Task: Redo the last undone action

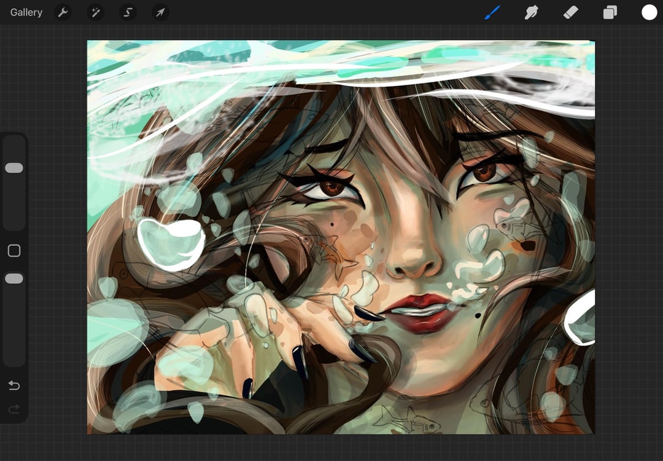Action: coord(14,409)
